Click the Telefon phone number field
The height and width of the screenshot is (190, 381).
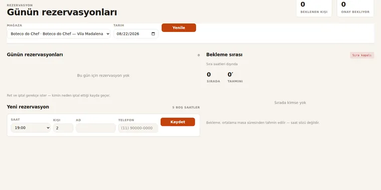138,128
